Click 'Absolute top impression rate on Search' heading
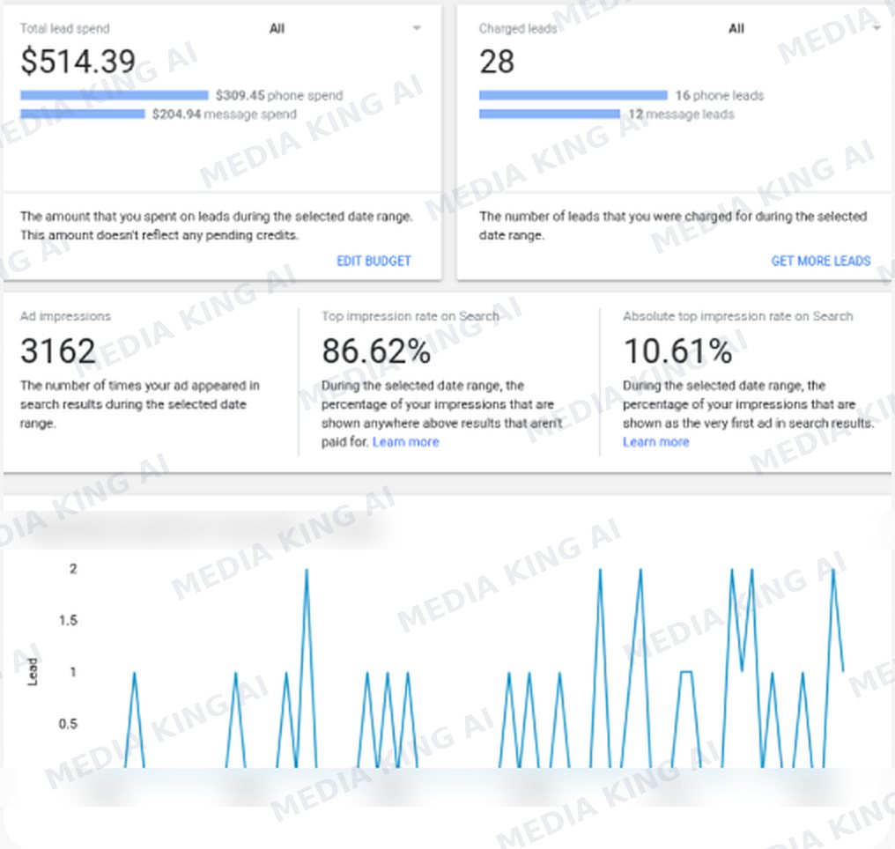Image resolution: width=895 pixels, height=849 pixels. tap(737, 316)
